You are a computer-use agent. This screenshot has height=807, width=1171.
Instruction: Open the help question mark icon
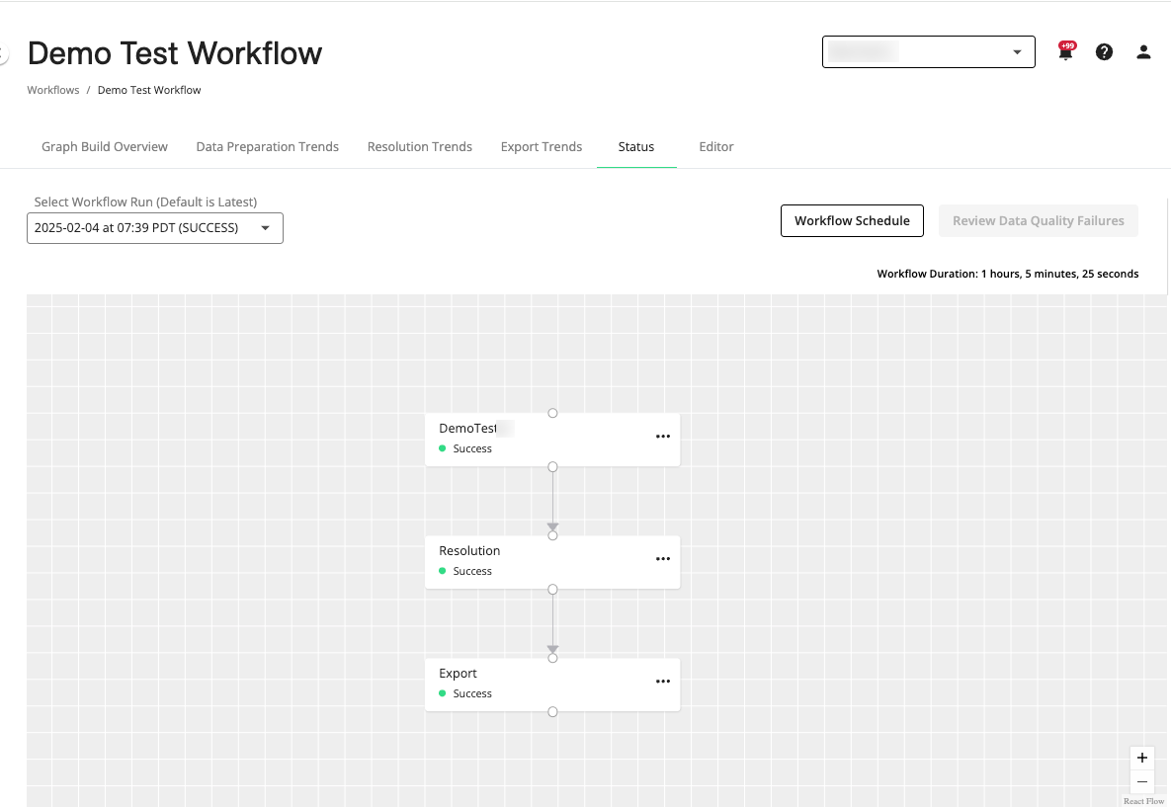pos(1104,51)
